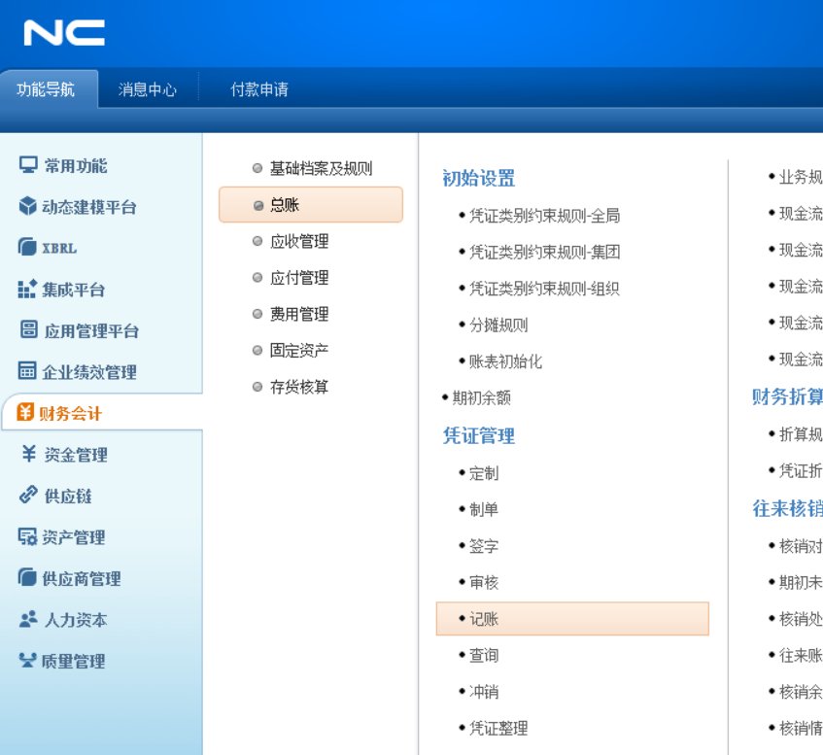
Task: Switch to the 付款申请 tab
Action: coord(263,88)
